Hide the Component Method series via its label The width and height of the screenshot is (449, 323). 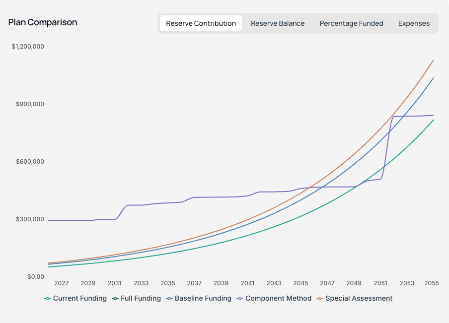(x=278, y=299)
